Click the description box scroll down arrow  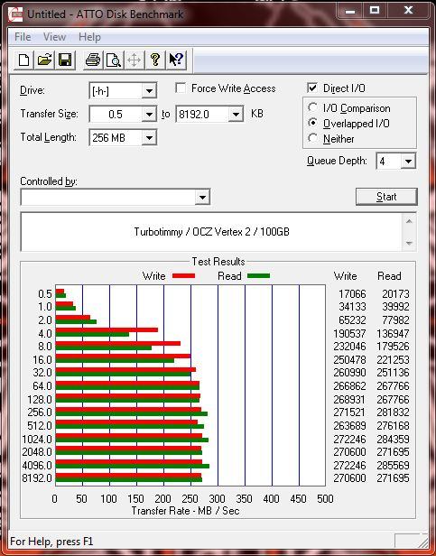(x=409, y=243)
